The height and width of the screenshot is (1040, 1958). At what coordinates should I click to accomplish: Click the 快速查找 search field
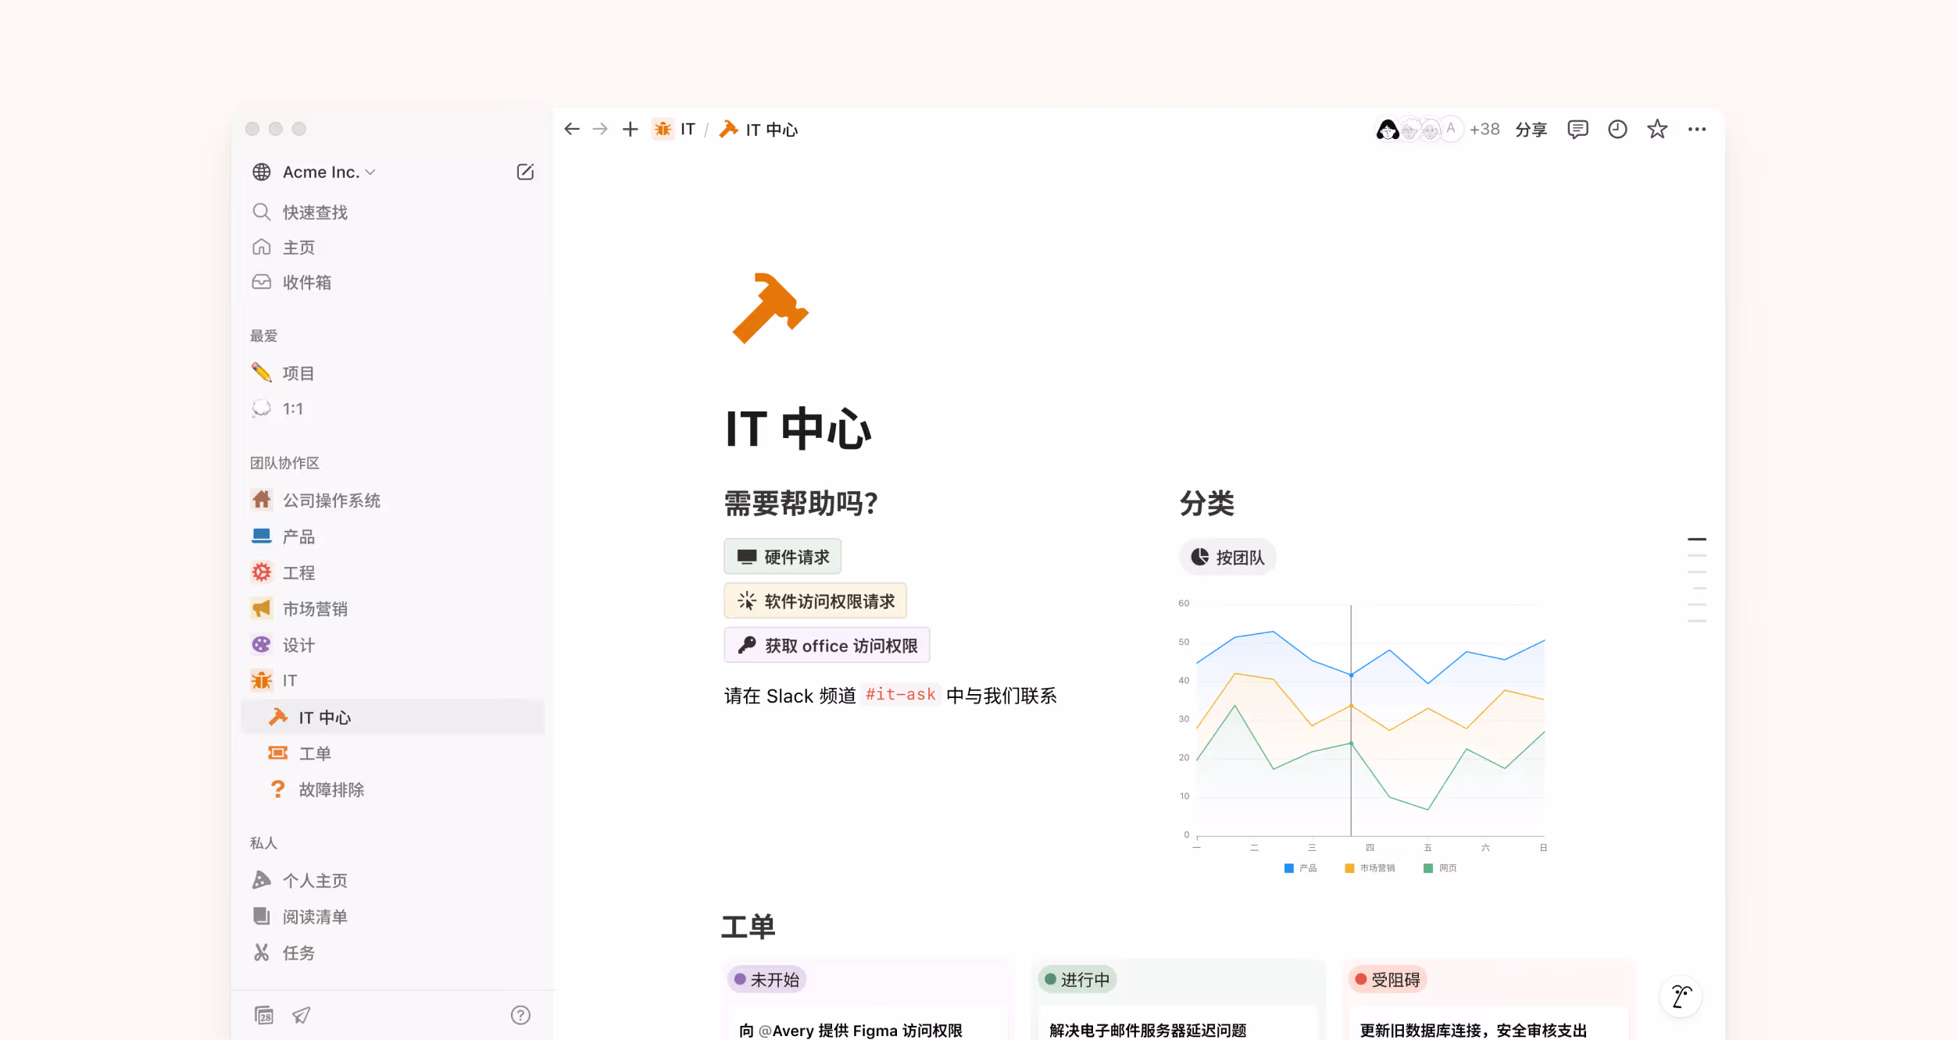pos(315,212)
